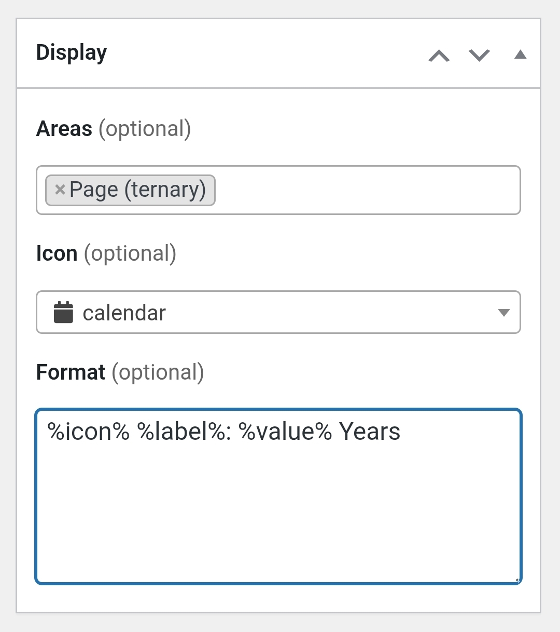This screenshot has height=632, width=560.
Task: Place cursor after the word Years
Action: click(x=402, y=432)
